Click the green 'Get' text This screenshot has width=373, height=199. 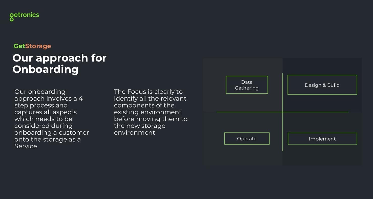pyautogui.click(x=19, y=46)
